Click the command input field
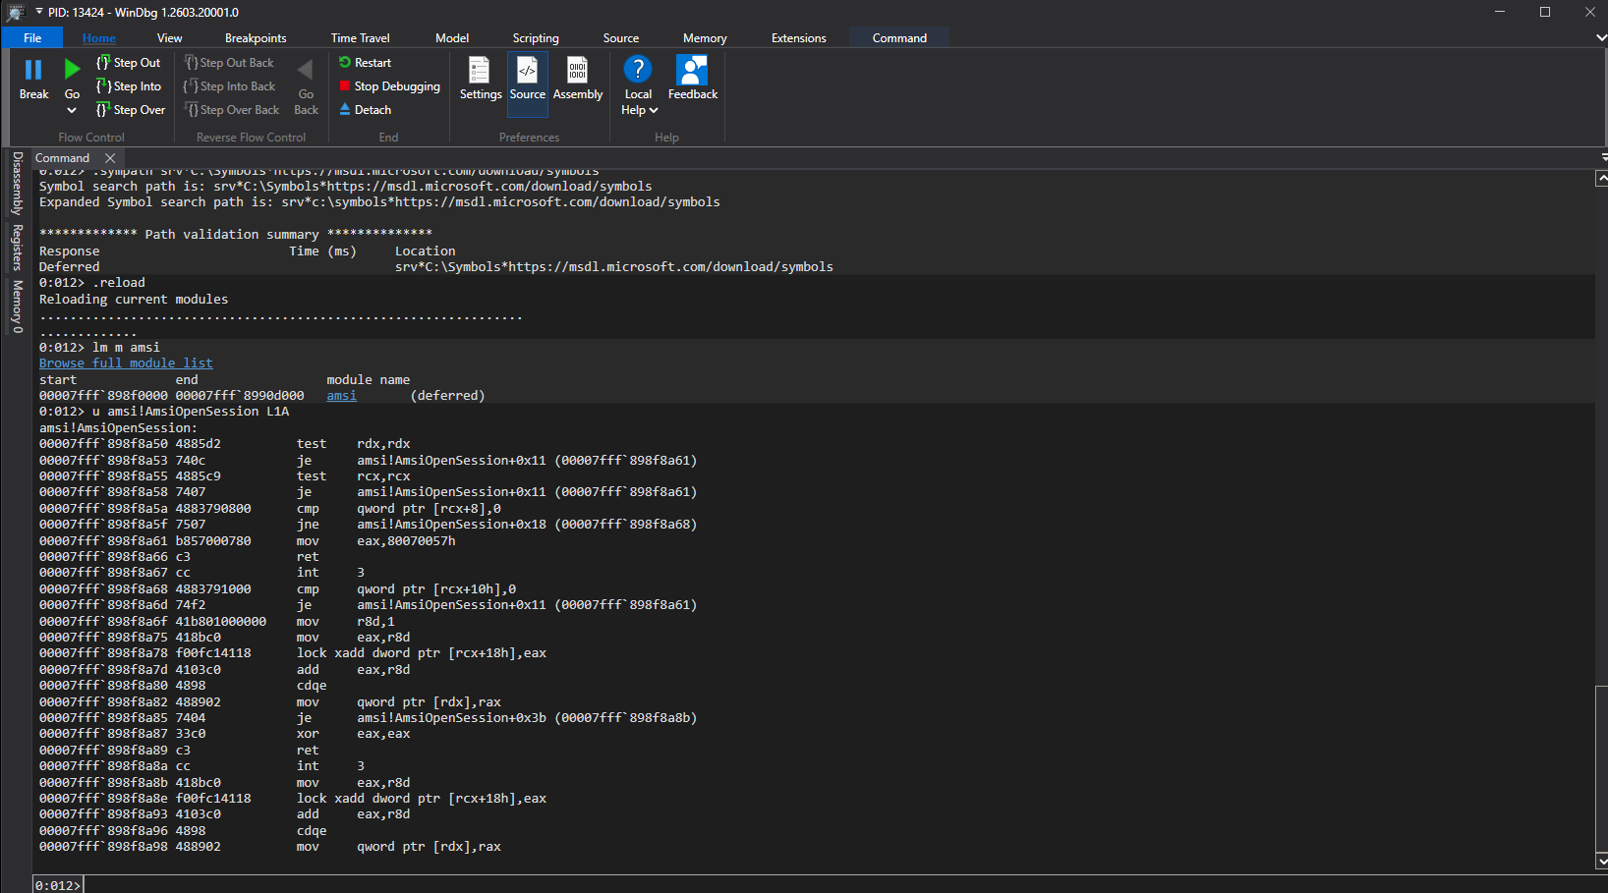The image size is (1608, 893). tap(845, 885)
